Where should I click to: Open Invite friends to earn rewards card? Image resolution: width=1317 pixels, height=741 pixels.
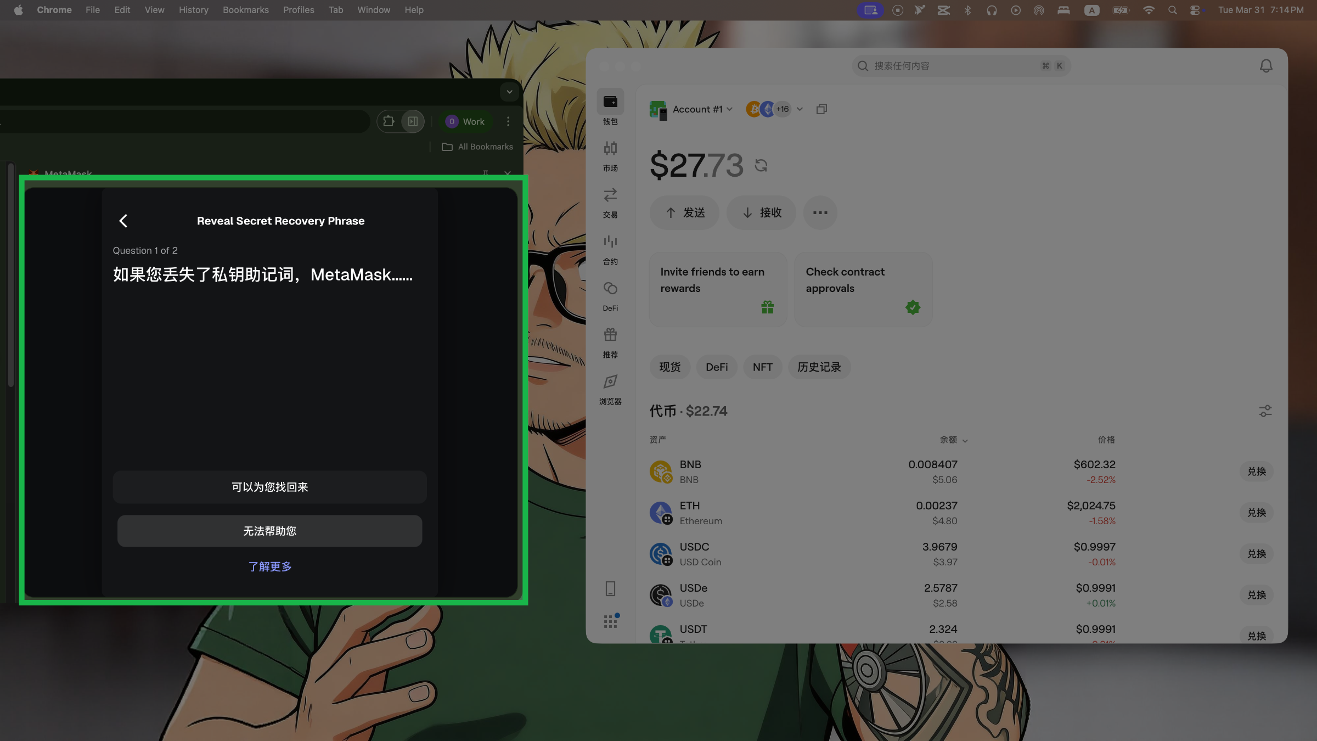coord(718,289)
